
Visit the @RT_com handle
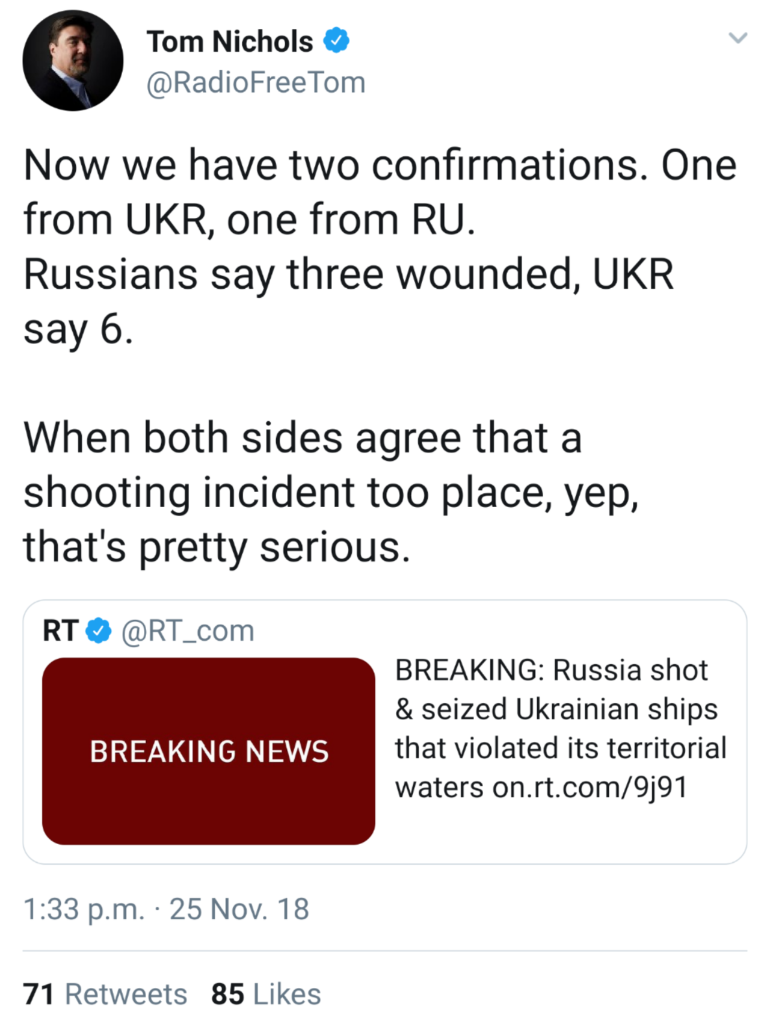click(188, 631)
